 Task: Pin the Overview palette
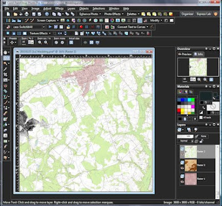(x=206, y=49)
